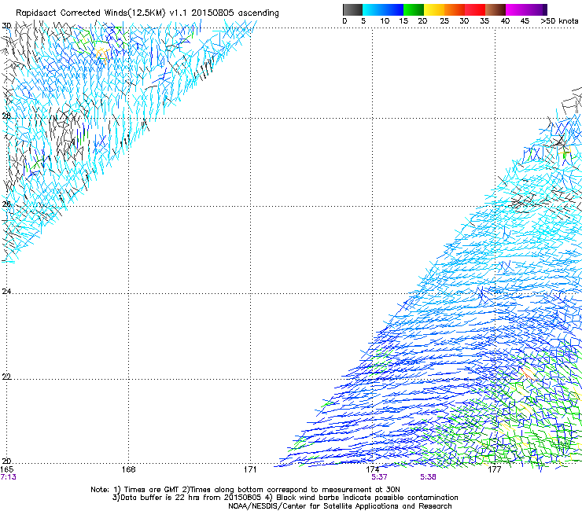Click the latitude label '28' on left axis
This screenshot has height=511, width=582.
(6, 116)
